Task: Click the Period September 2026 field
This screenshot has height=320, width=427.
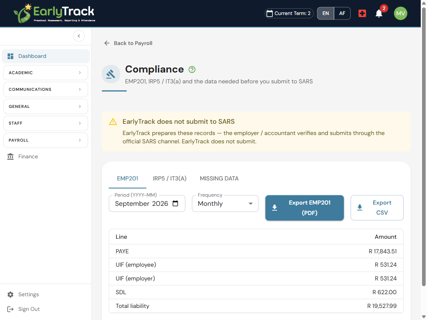Action: [x=147, y=203]
